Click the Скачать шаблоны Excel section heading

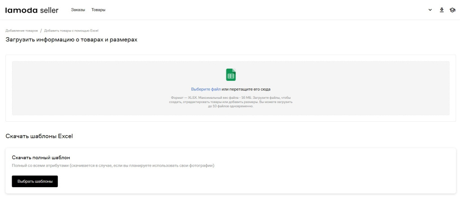click(39, 136)
